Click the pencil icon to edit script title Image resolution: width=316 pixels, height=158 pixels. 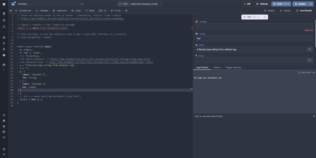[82, 4]
